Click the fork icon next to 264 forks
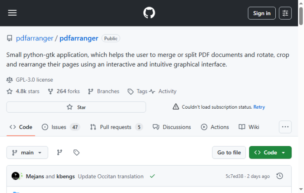This screenshot has width=304, height=193. click(x=51, y=91)
